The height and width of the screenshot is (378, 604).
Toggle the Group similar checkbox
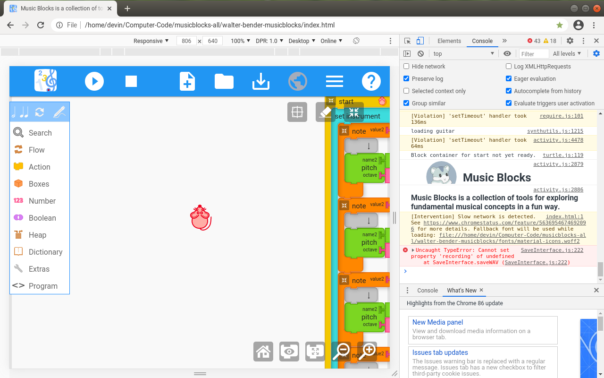pyautogui.click(x=406, y=103)
